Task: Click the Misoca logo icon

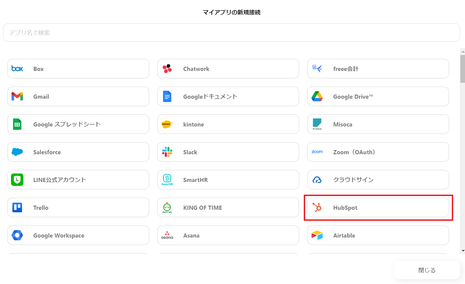Action: [x=317, y=124]
